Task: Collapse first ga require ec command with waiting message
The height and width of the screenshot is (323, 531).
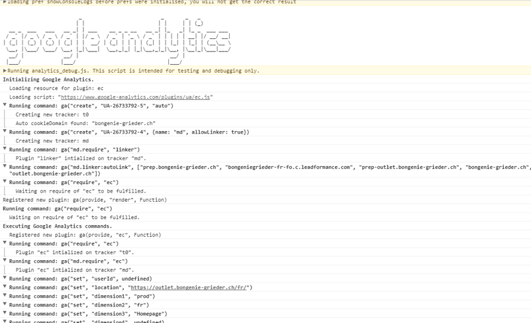Action: click(x=5, y=182)
